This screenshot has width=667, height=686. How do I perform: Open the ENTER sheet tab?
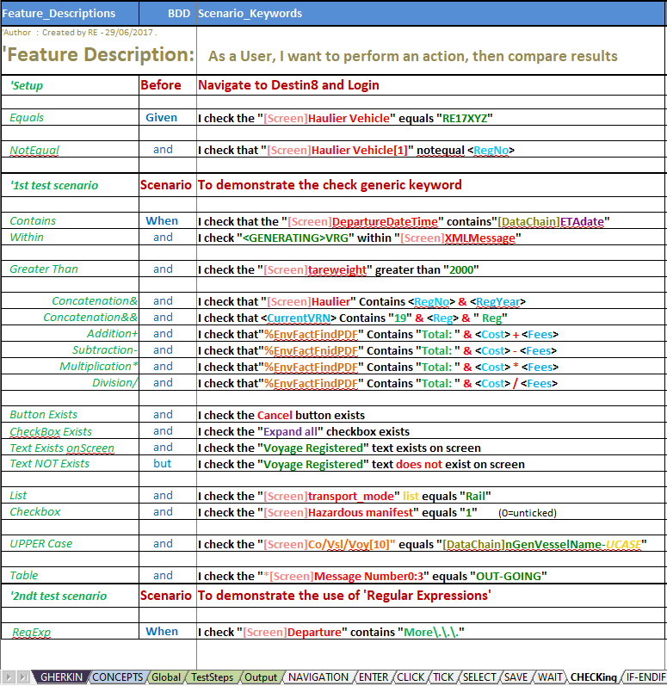[374, 677]
